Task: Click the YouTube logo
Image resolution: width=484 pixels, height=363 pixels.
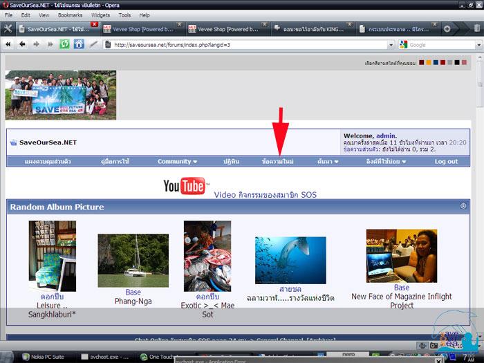Action: point(185,186)
